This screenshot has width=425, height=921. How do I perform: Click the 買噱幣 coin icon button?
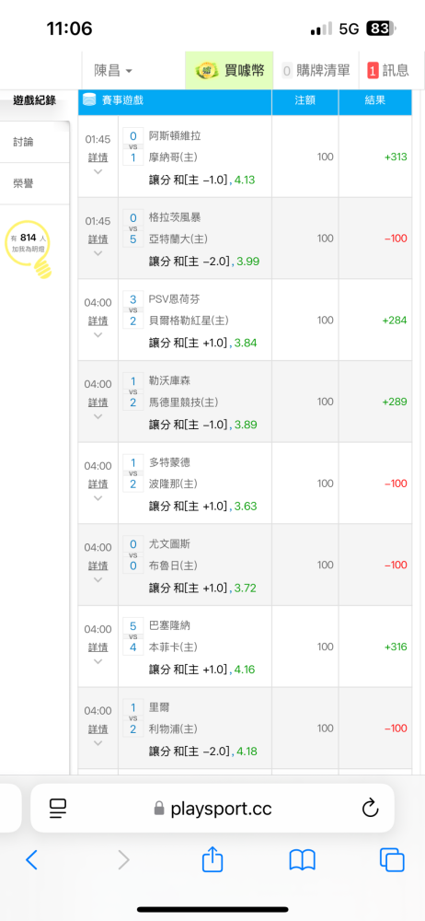(x=229, y=71)
